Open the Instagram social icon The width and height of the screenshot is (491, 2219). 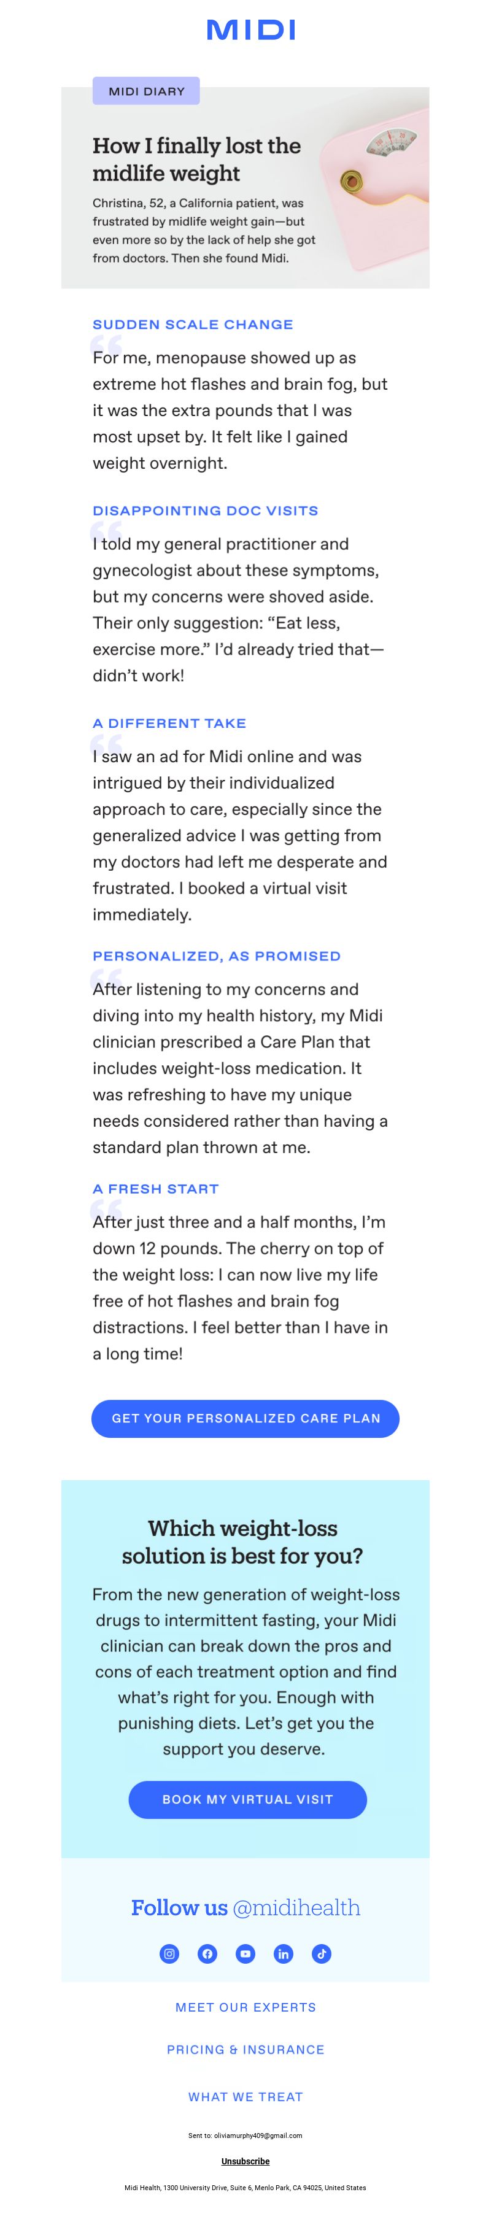[169, 1954]
